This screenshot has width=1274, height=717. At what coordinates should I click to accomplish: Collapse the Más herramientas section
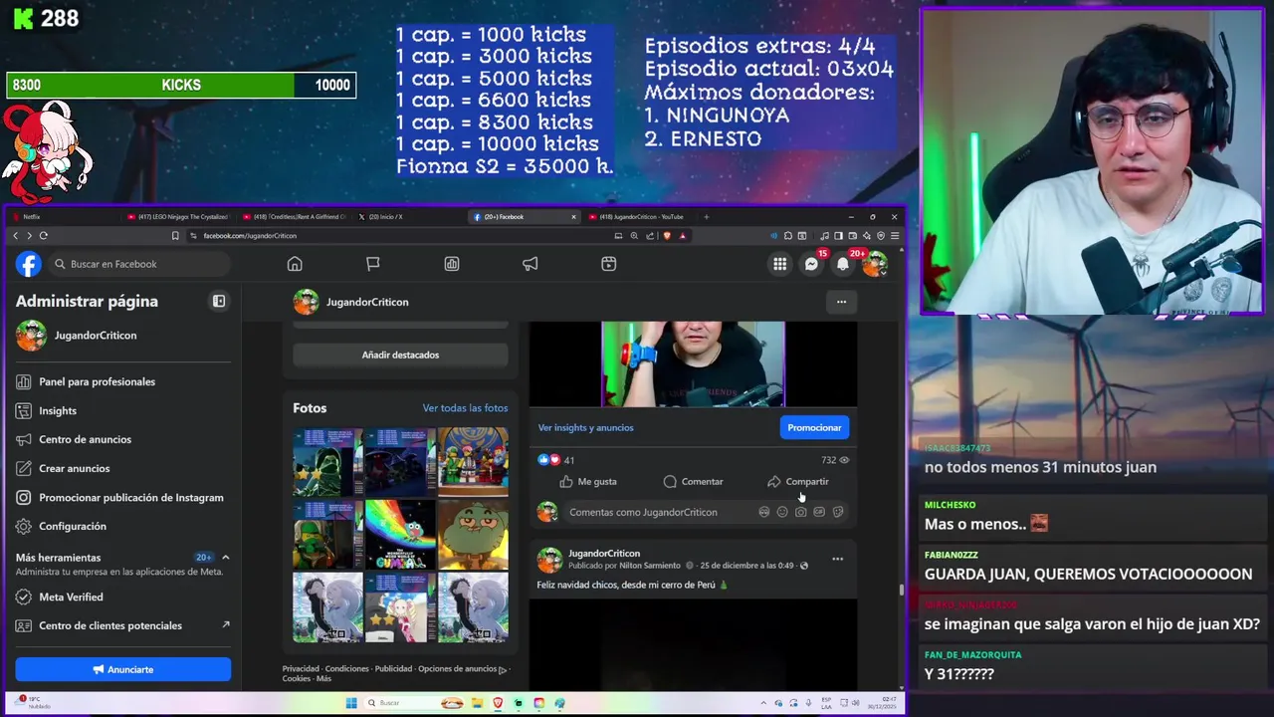click(x=226, y=558)
